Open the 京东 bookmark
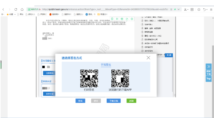 [x=20, y=14]
